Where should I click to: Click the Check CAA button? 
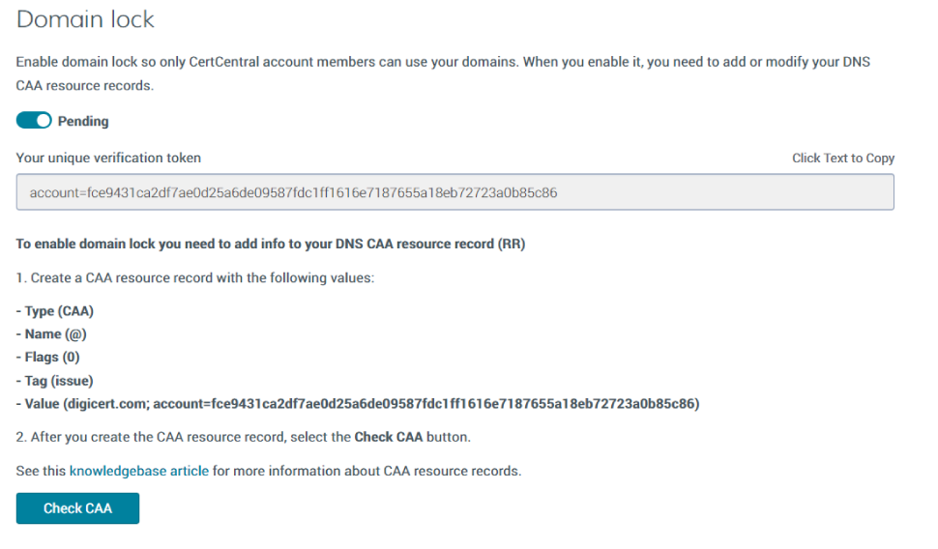(77, 508)
